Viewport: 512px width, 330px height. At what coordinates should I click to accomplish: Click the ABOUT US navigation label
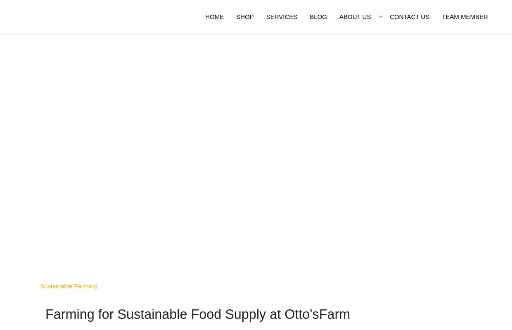(x=355, y=16)
